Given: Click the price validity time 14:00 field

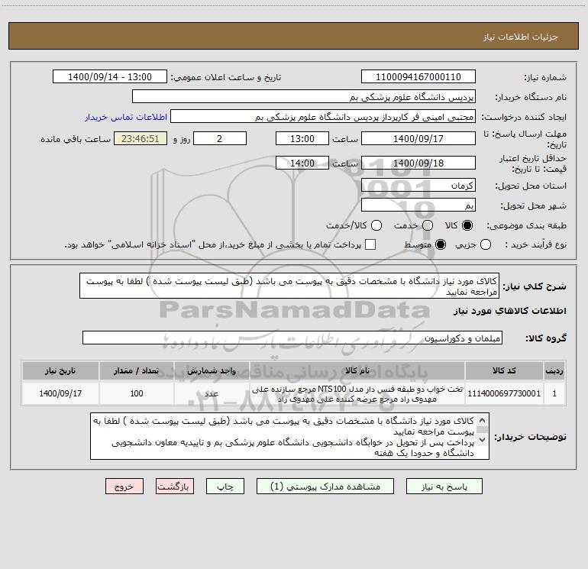Looking at the screenshot, I should (x=302, y=163).
